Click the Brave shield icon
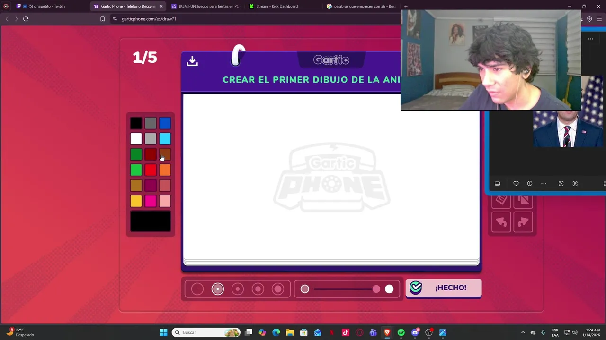This screenshot has height=340, width=606. [x=589, y=19]
